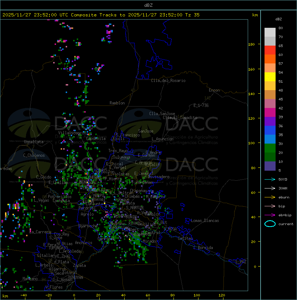
Task: Pick the magenta swatch between 42 and 39 dBZ
Action: click(270, 113)
